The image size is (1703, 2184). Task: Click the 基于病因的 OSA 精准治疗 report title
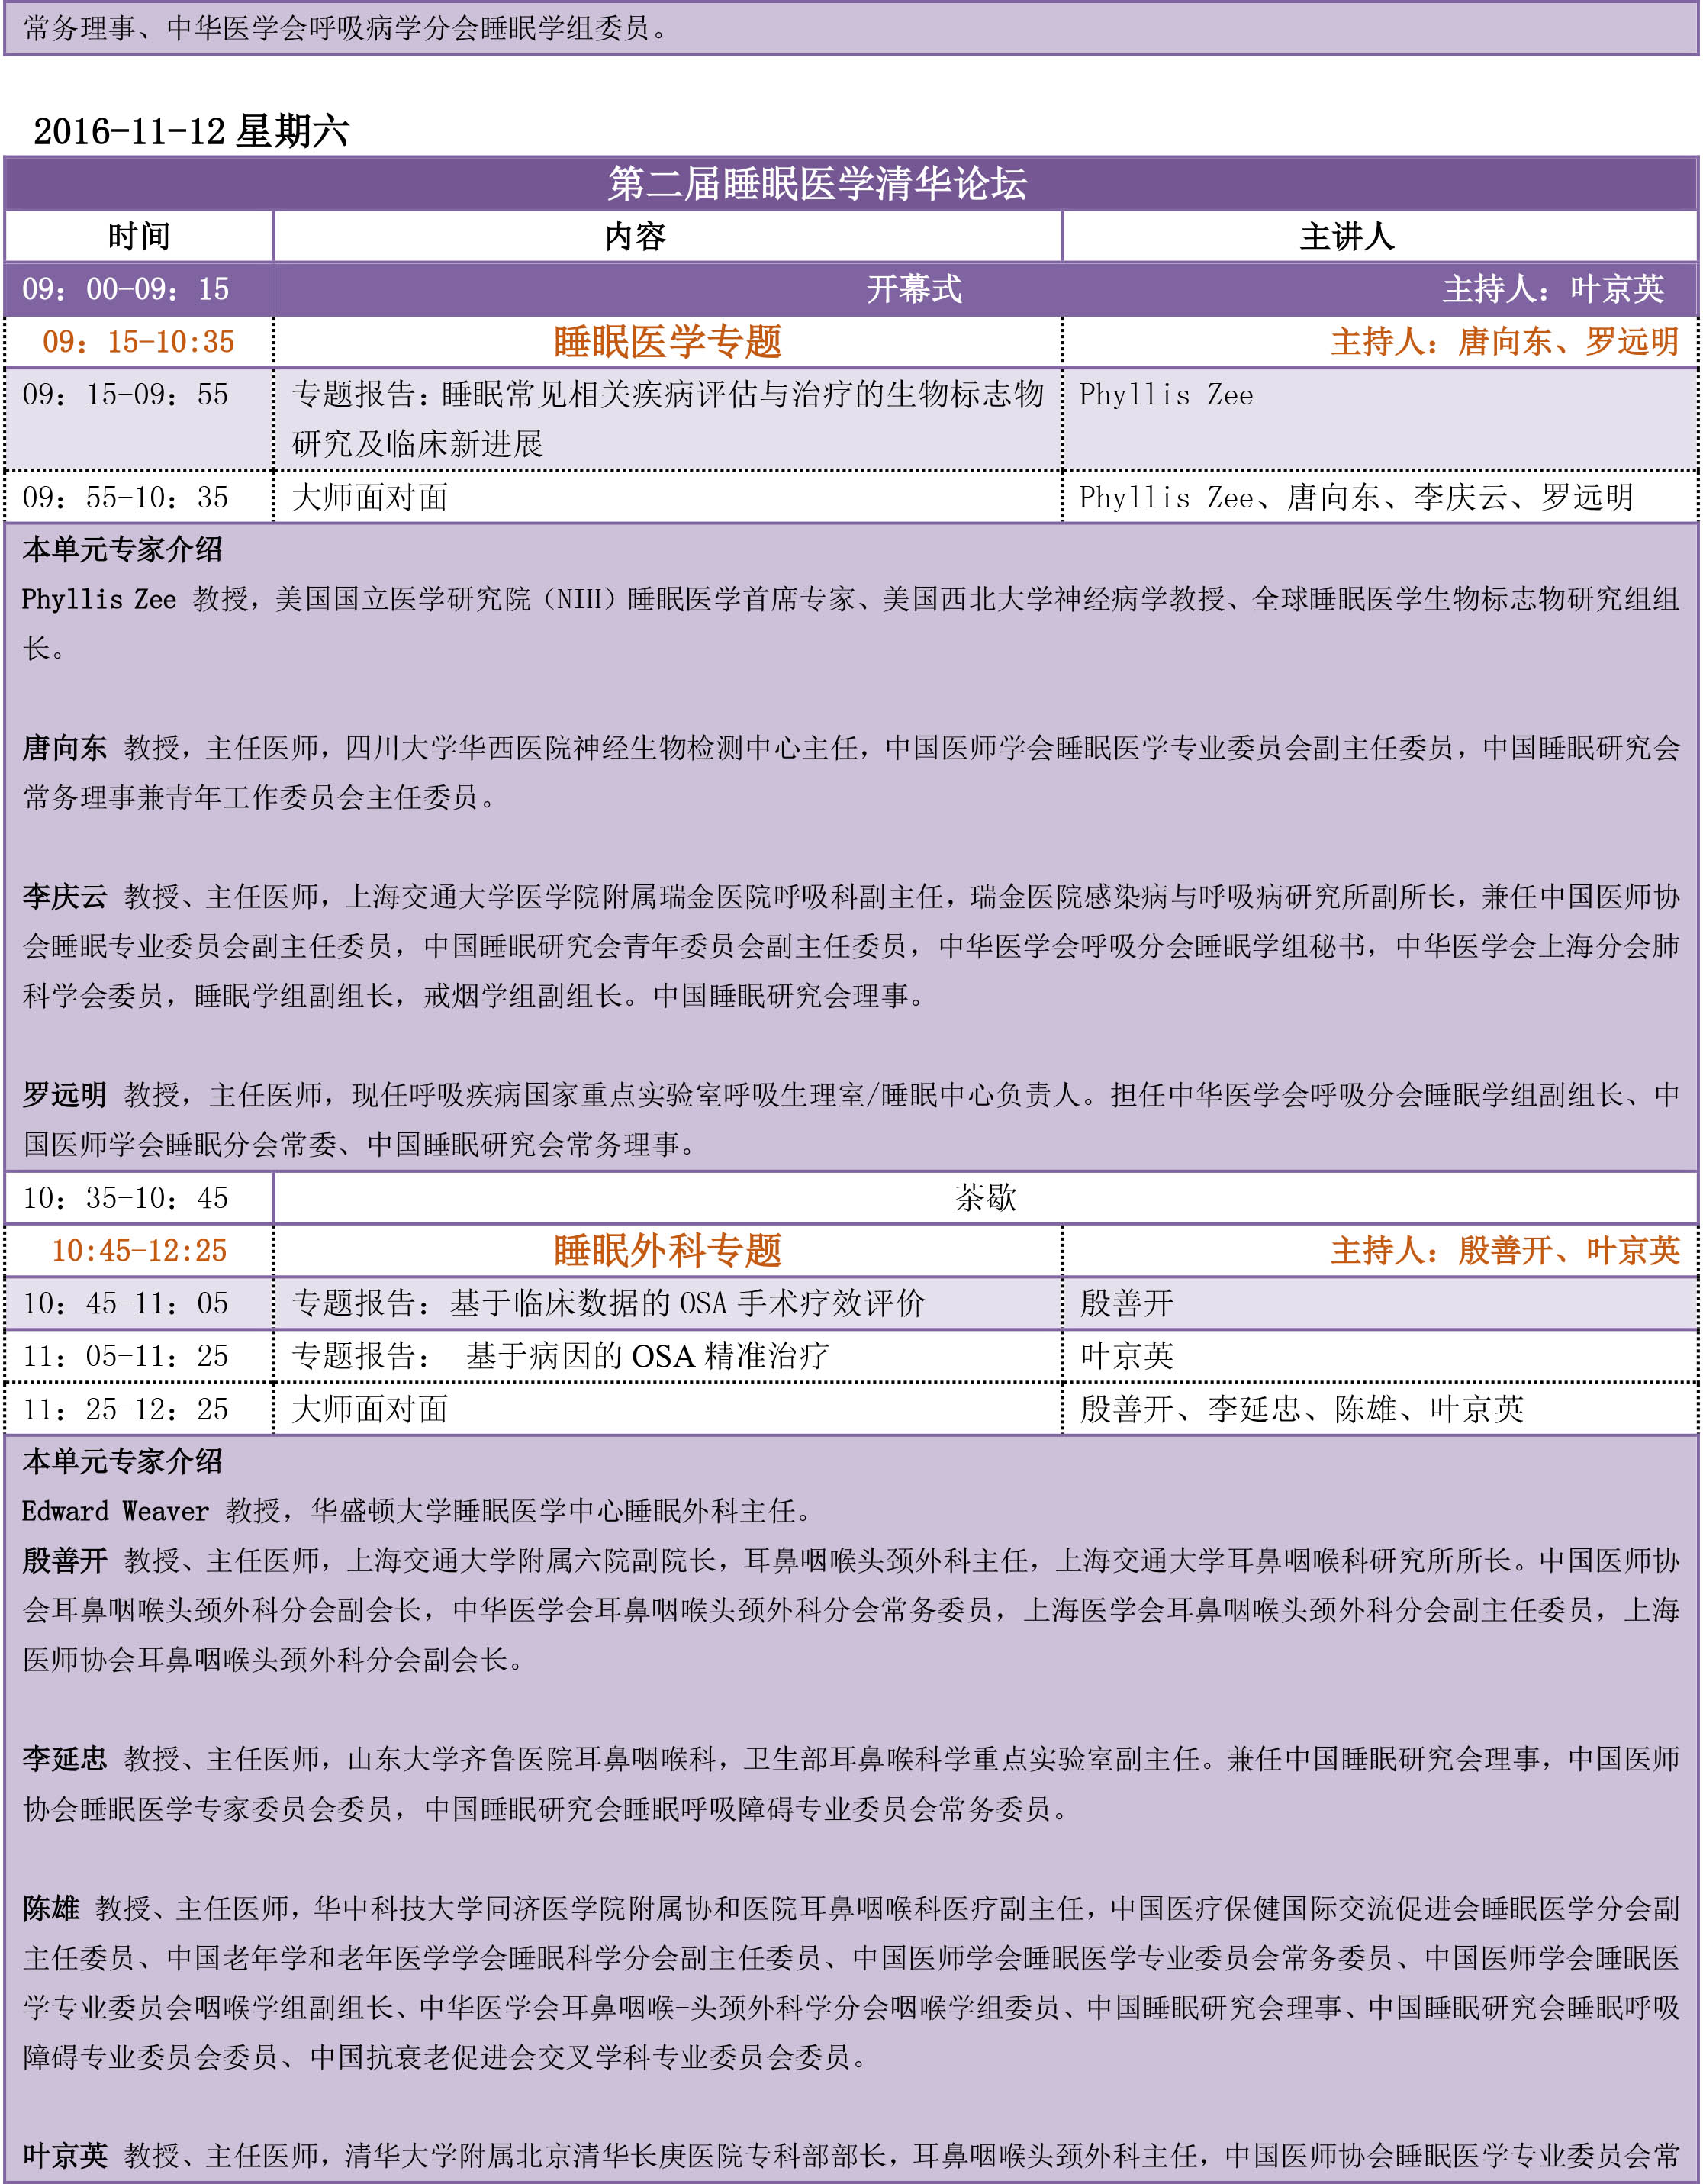click(x=646, y=1357)
